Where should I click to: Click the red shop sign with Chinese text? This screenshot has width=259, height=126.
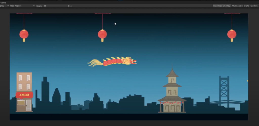point(24,95)
